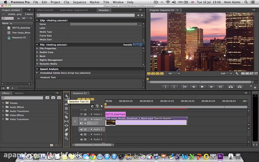This screenshot has width=259, height=162.
Task: Go to In point in Program monitor
Action: [x=184, y=87]
